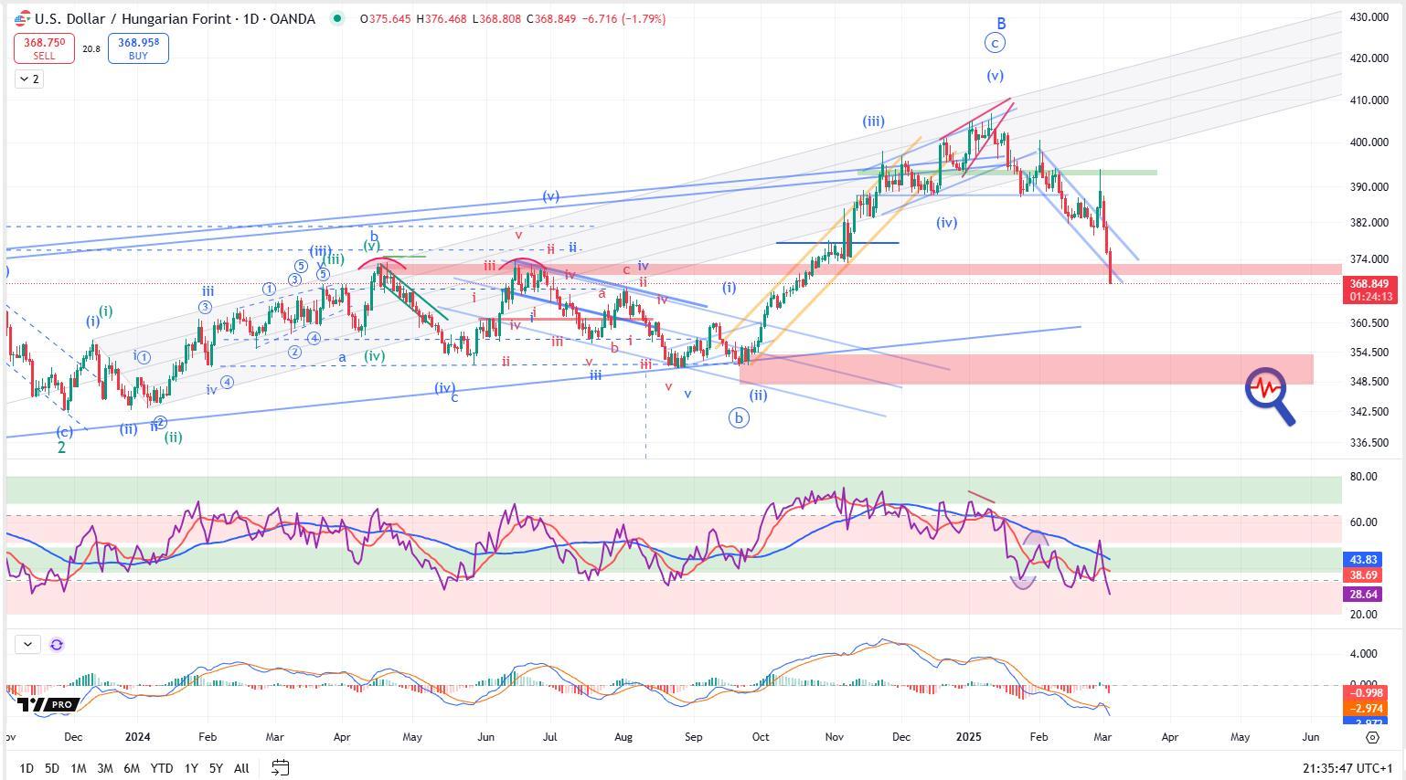This screenshot has height=780, width=1406.
Task: Expand the collapsed indicator legend showing 2
Action: 28,79
